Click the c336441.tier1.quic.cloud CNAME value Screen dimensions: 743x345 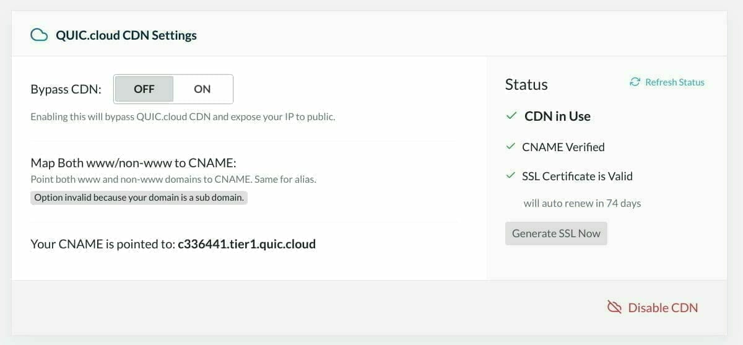(246, 244)
